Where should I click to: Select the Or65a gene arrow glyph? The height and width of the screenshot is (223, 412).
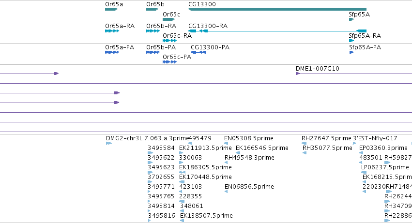pyautogui.click(x=111, y=9)
